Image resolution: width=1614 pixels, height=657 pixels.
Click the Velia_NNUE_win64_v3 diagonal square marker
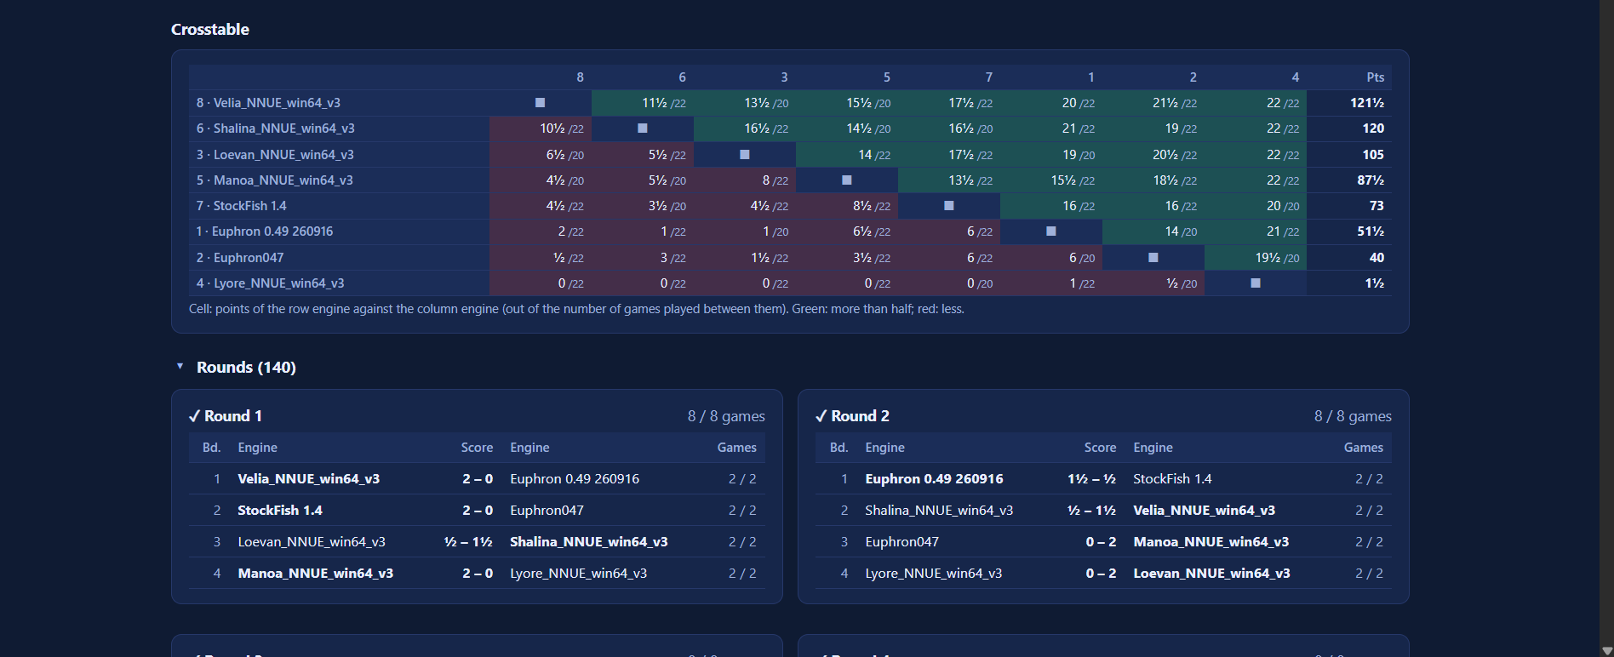click(540, 103)
